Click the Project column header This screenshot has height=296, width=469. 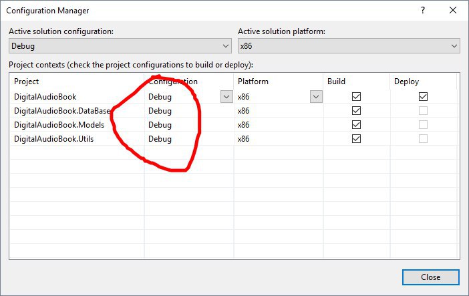coord(77,82)
